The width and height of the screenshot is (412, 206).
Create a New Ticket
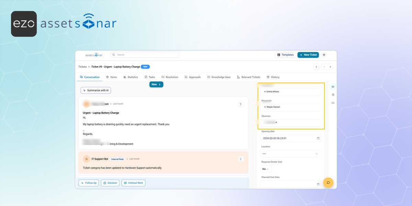pos(308,55)
